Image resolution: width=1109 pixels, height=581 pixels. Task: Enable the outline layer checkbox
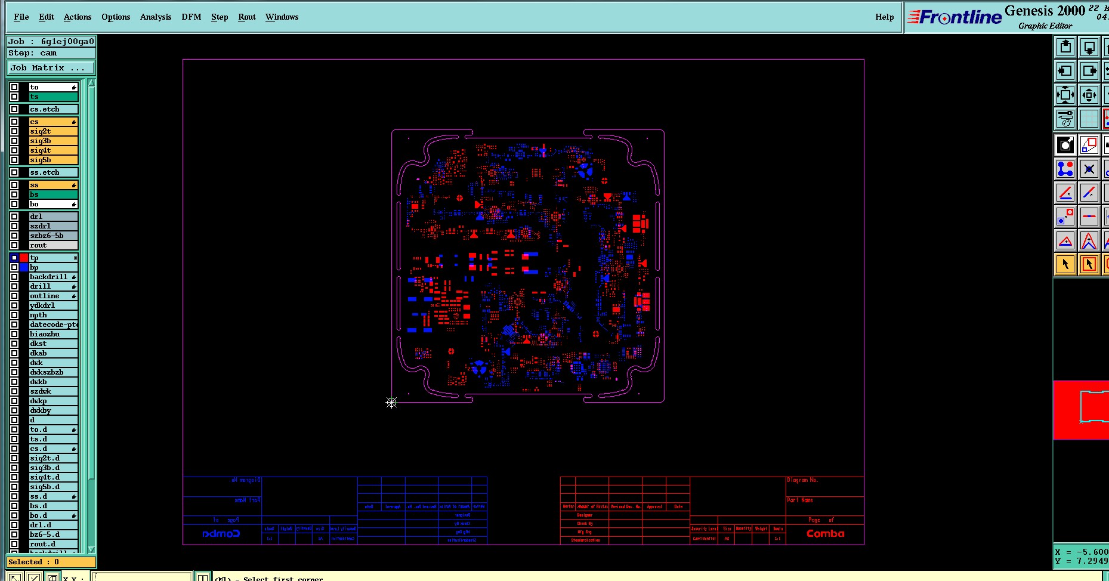14,296
